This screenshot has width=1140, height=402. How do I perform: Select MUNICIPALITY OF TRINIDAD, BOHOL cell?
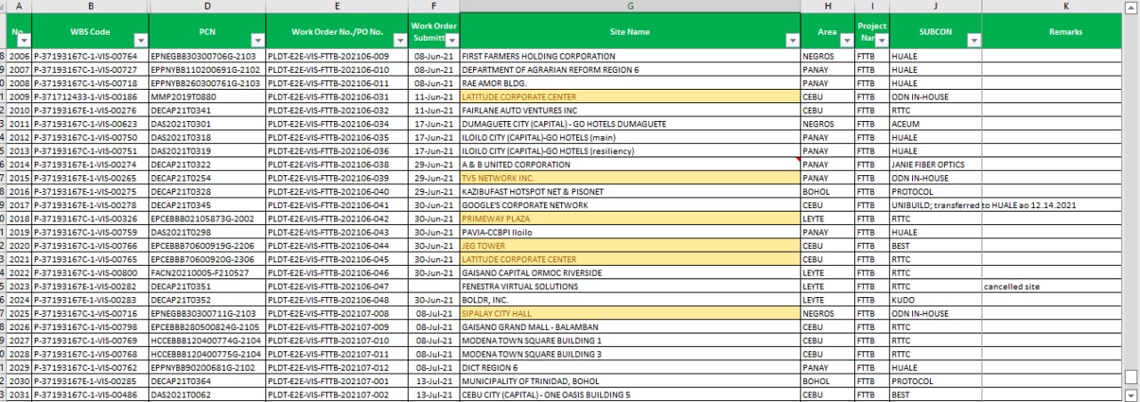point(630,381)
